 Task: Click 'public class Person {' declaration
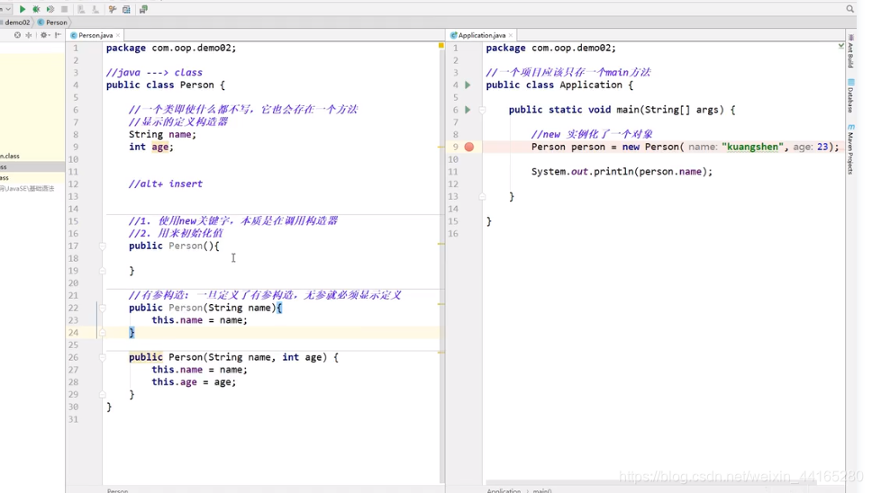(165, 85)
